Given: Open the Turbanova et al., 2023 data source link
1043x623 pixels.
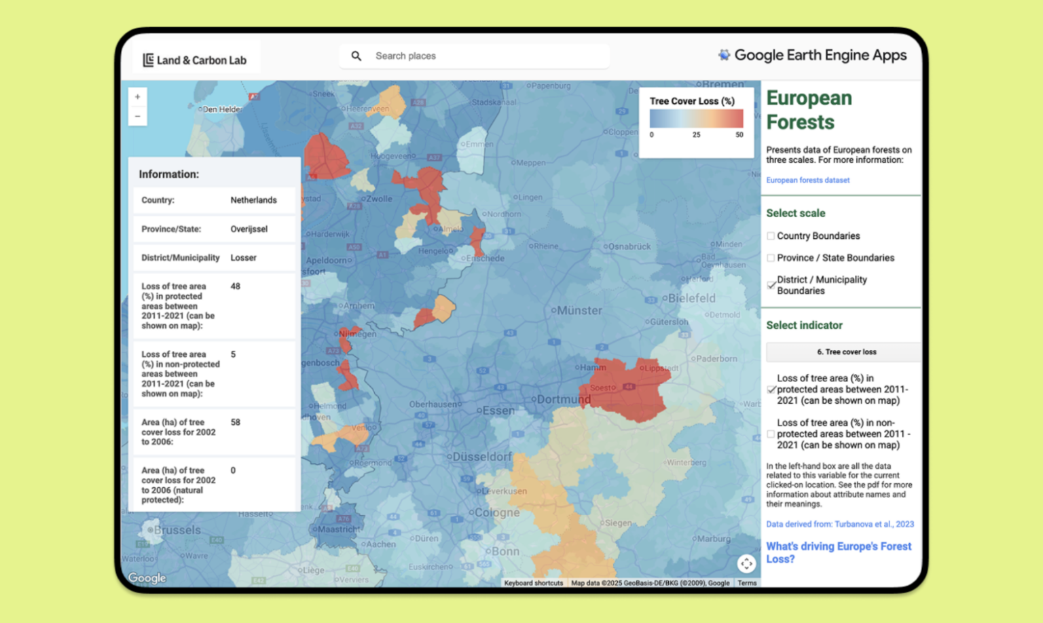Looking at the screenshot, I should pos(839,524).
